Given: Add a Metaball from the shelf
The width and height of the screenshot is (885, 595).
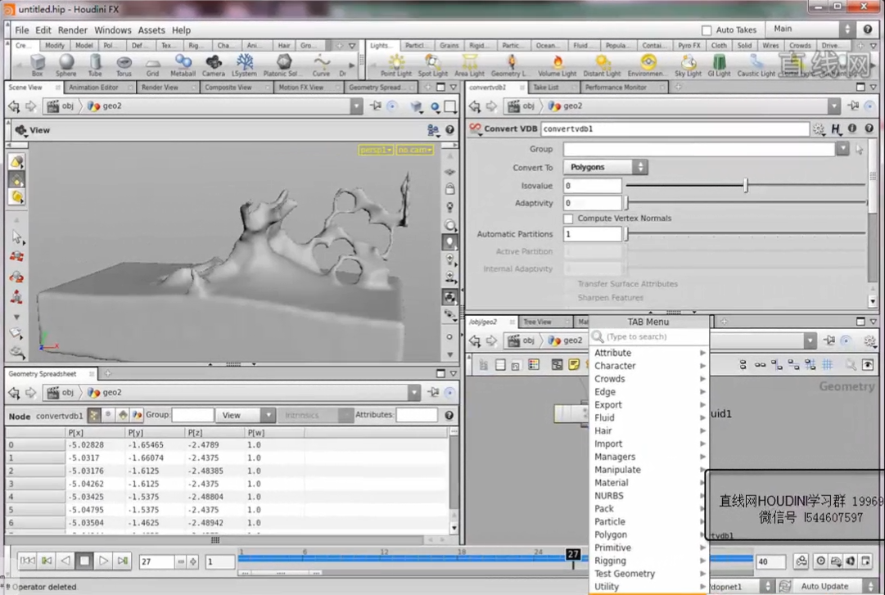Looking at the screenshot, I should 183,65.
